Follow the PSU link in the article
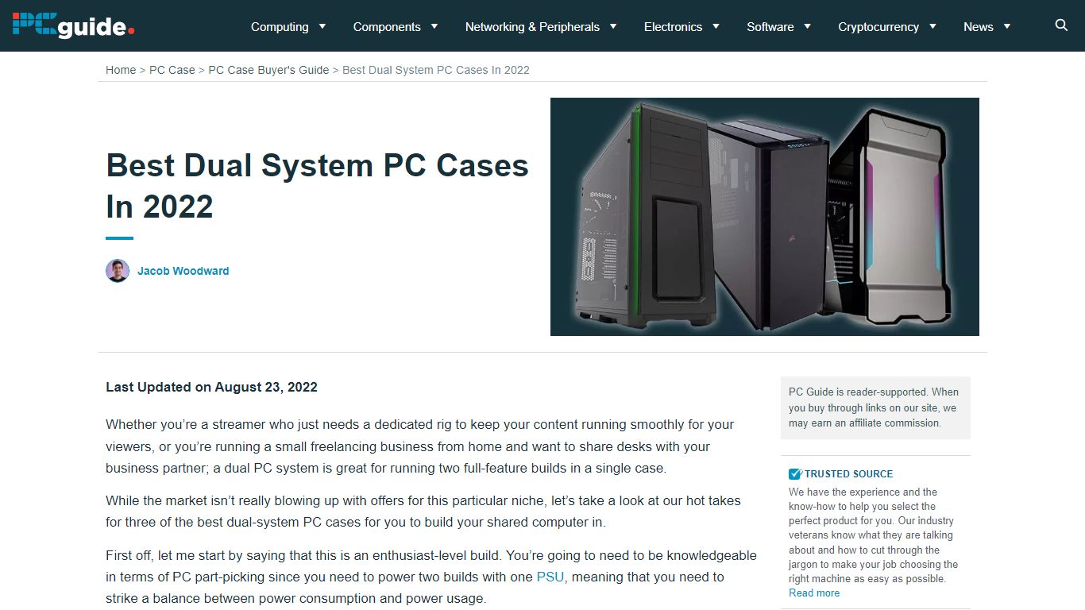The image size is (1085, 610). [550, 577]
